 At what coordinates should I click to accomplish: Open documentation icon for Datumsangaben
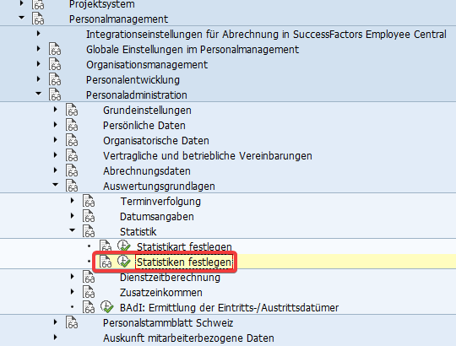point(89,216)
